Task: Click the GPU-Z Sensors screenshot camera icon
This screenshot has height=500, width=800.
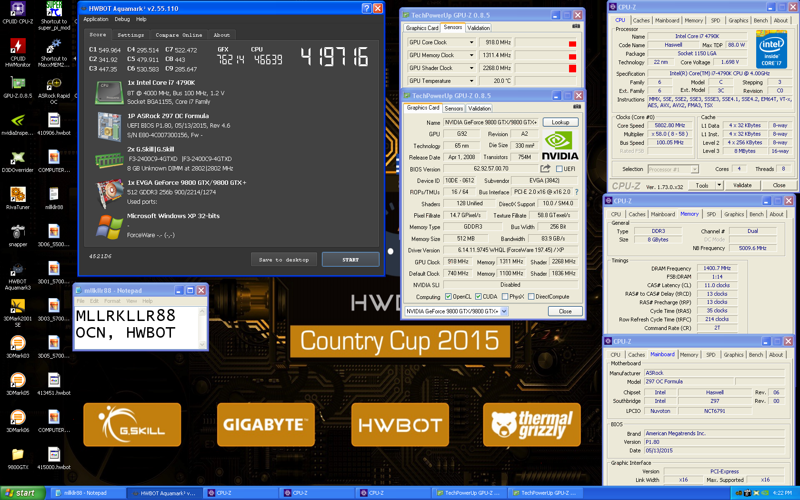Action: [x=576, y=26]
